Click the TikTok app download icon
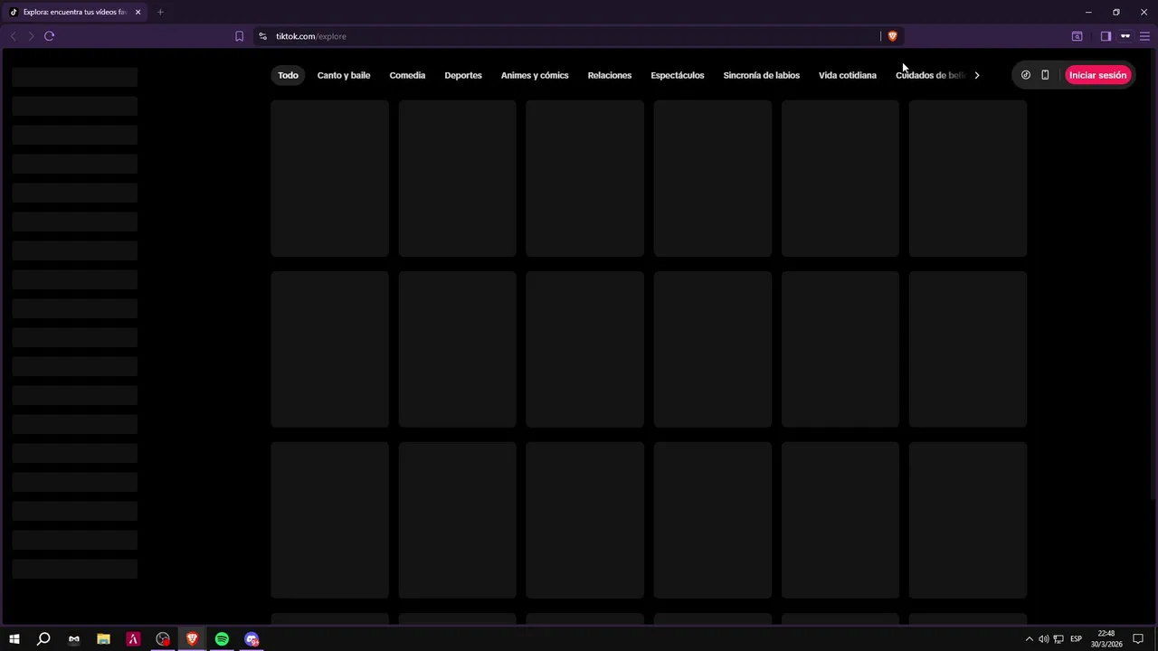 [x=1025, y=75]
